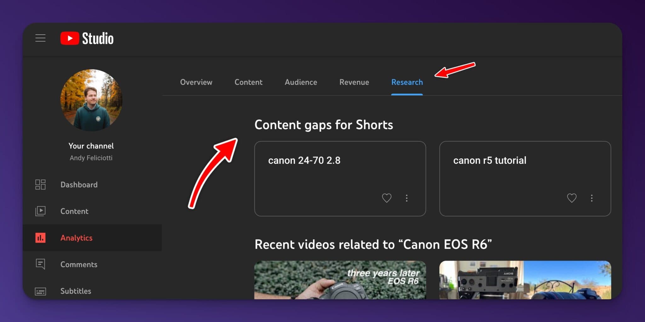The height and width of the screenshot is (322, 645).
Task: Open more options for 'canon 24-70 2.8'
Action: 407,198
